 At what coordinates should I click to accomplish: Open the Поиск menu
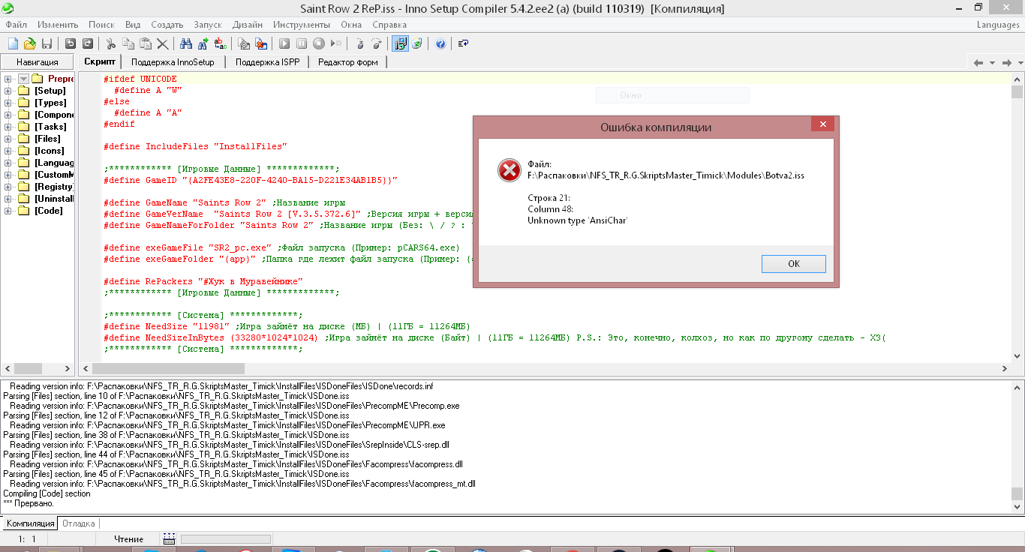tap(101, 25)
